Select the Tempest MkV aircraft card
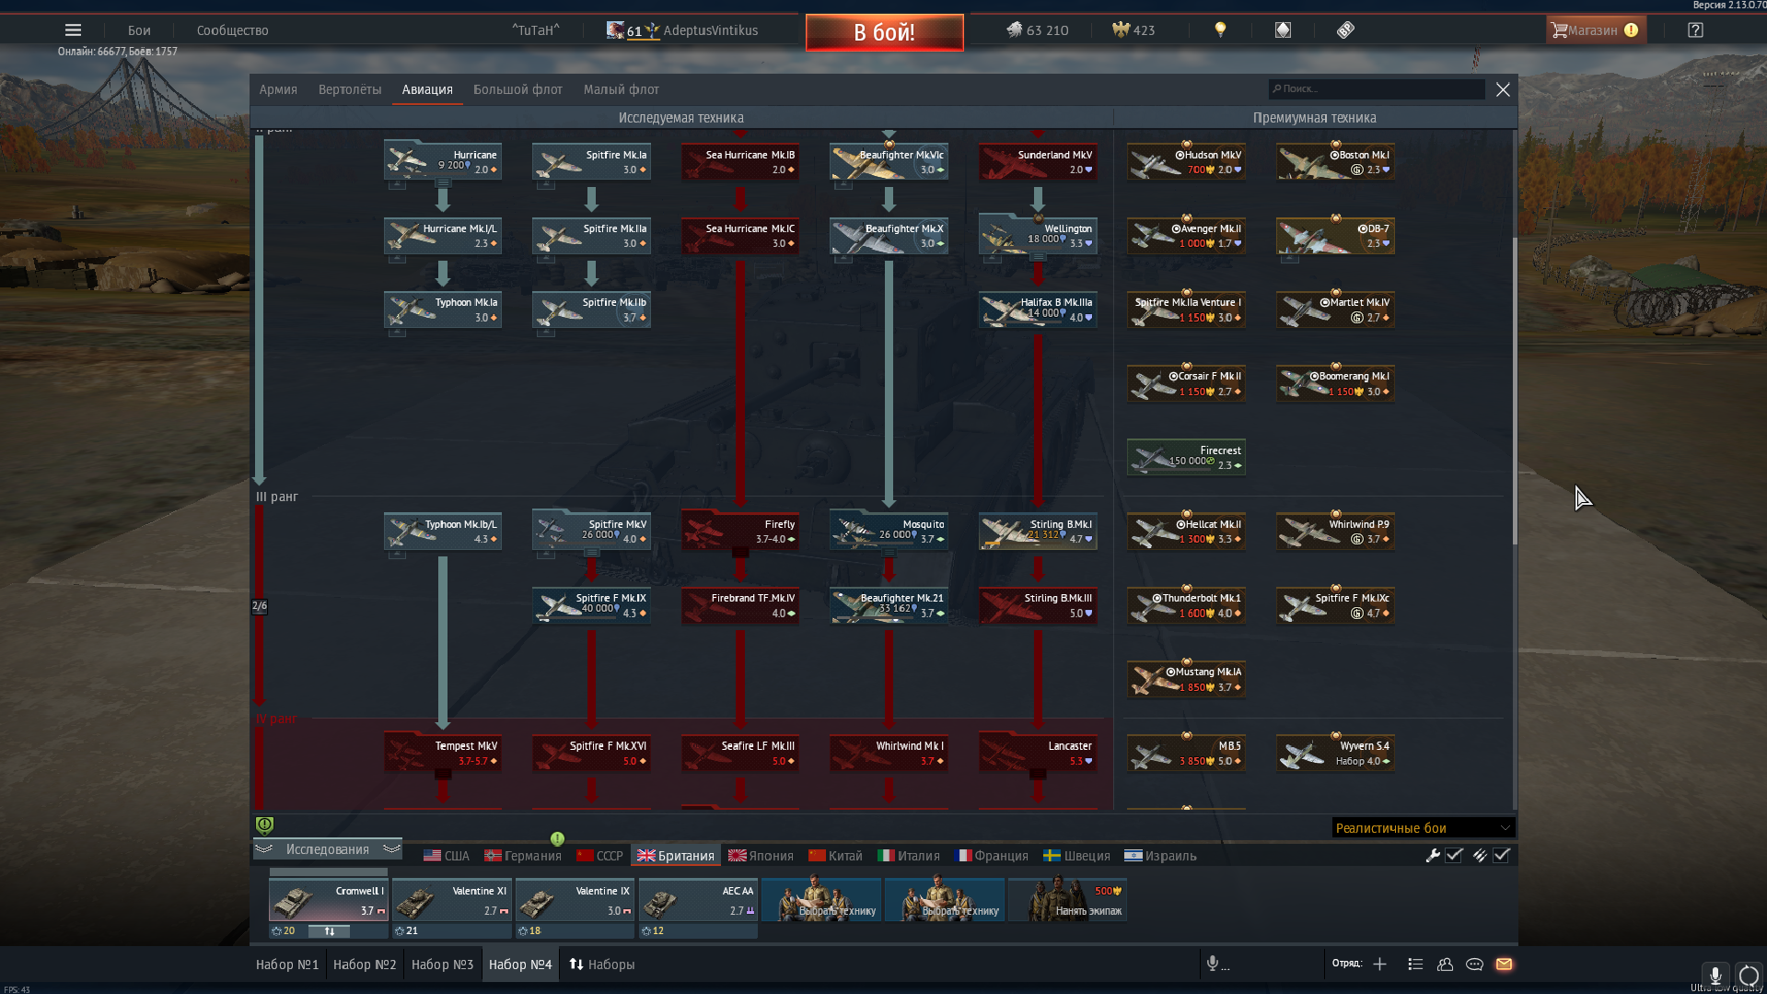 pos(442,753)
